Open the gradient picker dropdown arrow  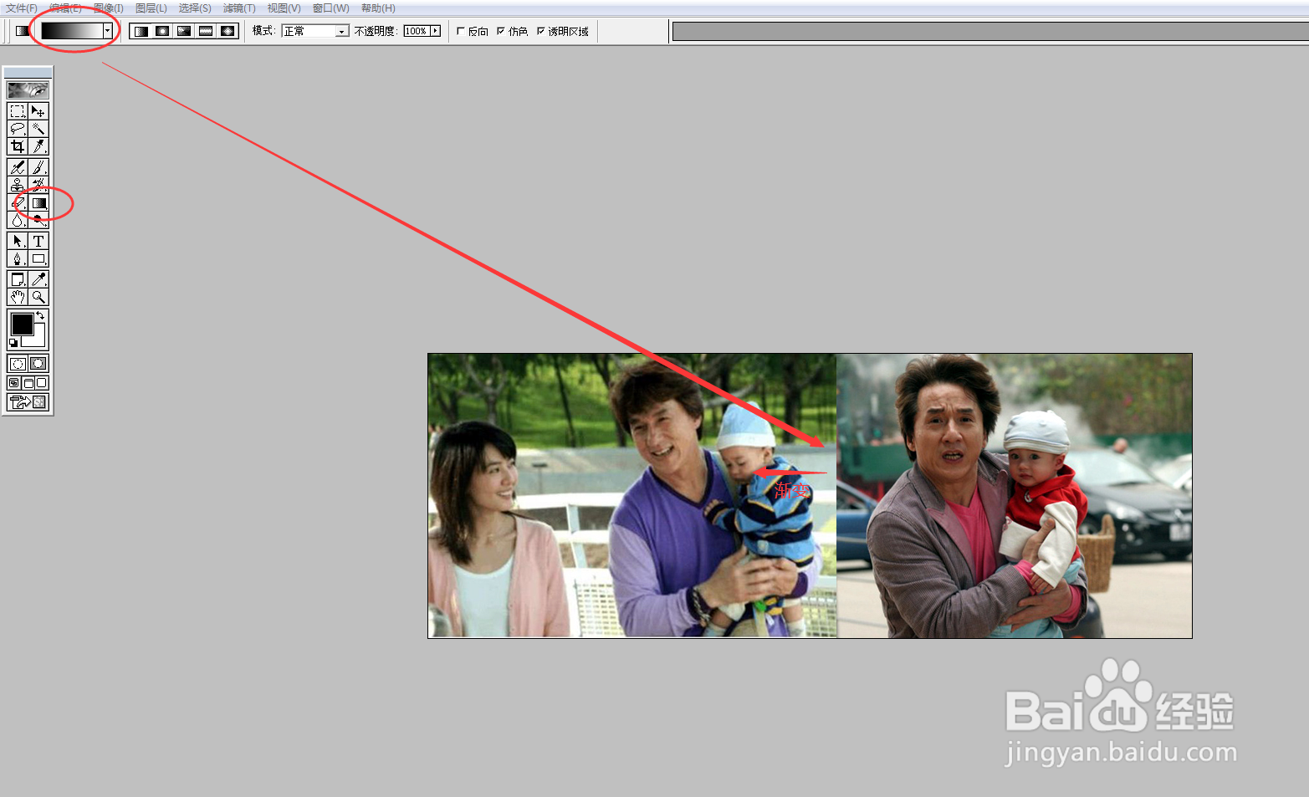108,31
